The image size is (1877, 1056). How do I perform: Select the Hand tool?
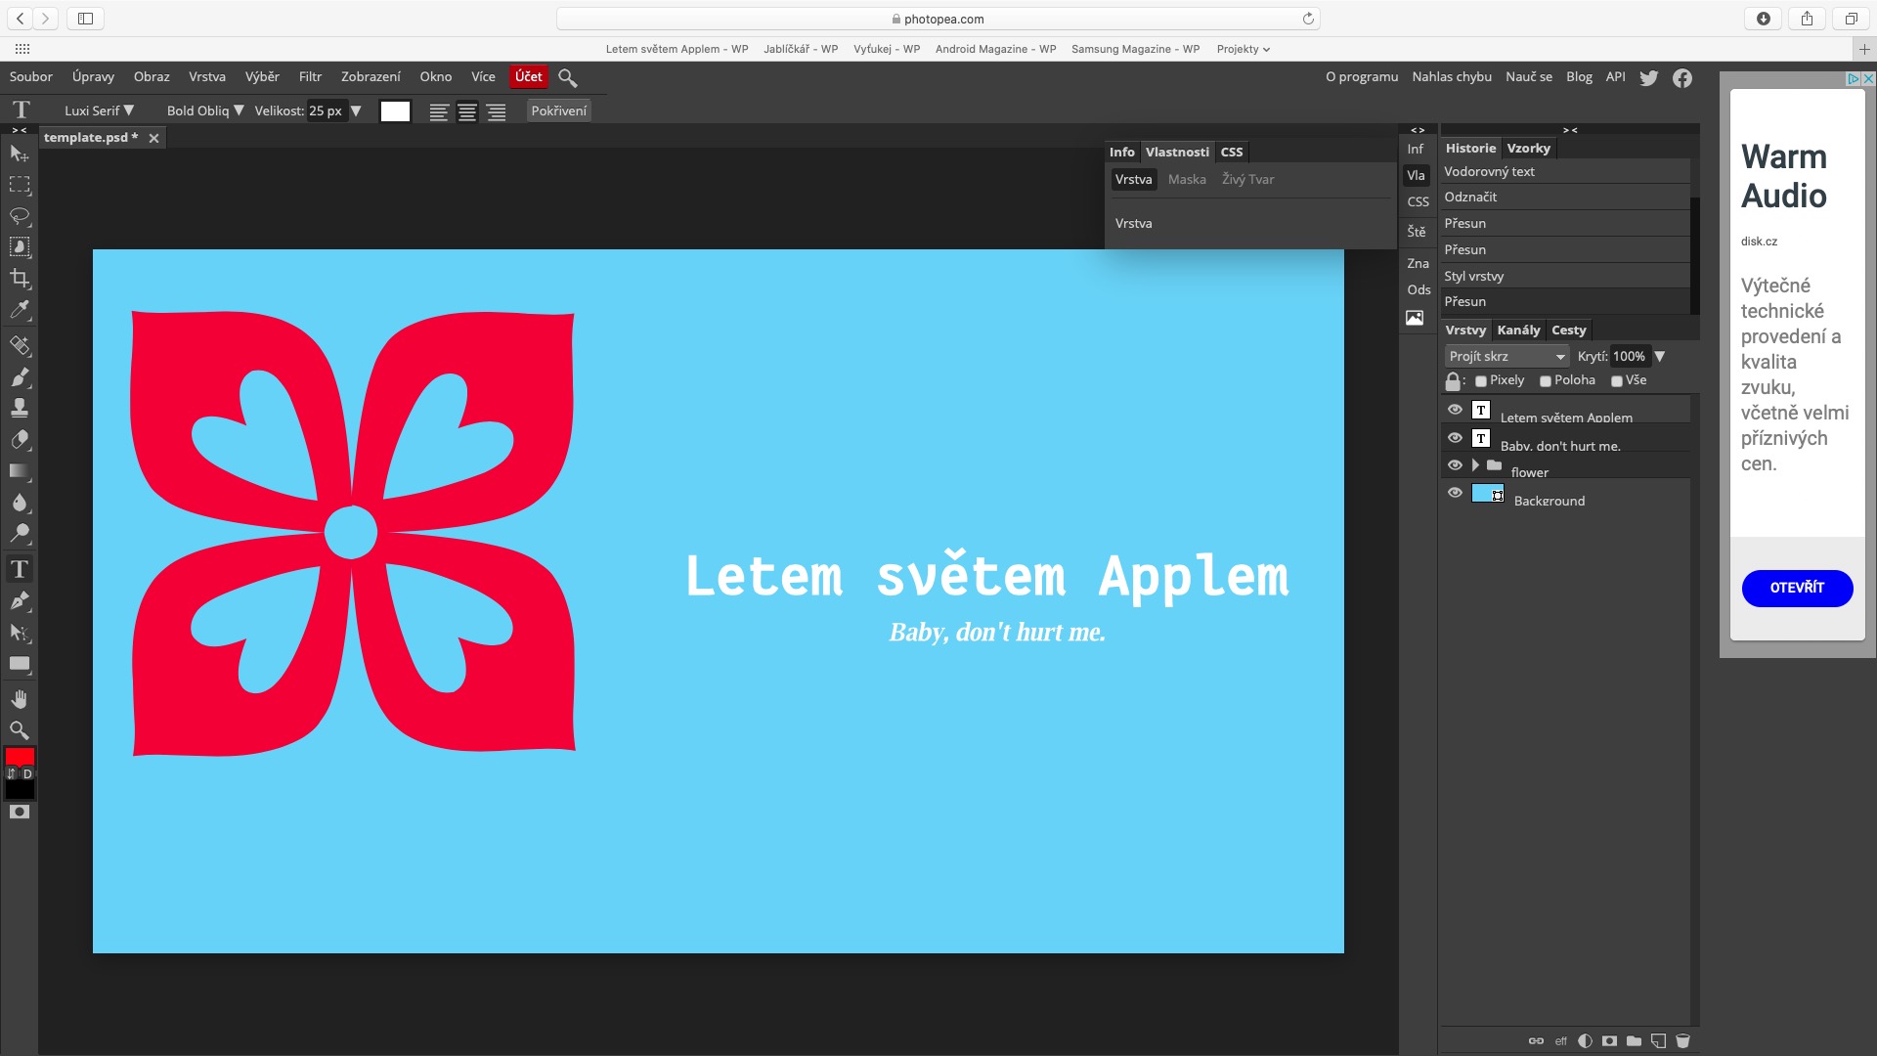click(20, 699)
